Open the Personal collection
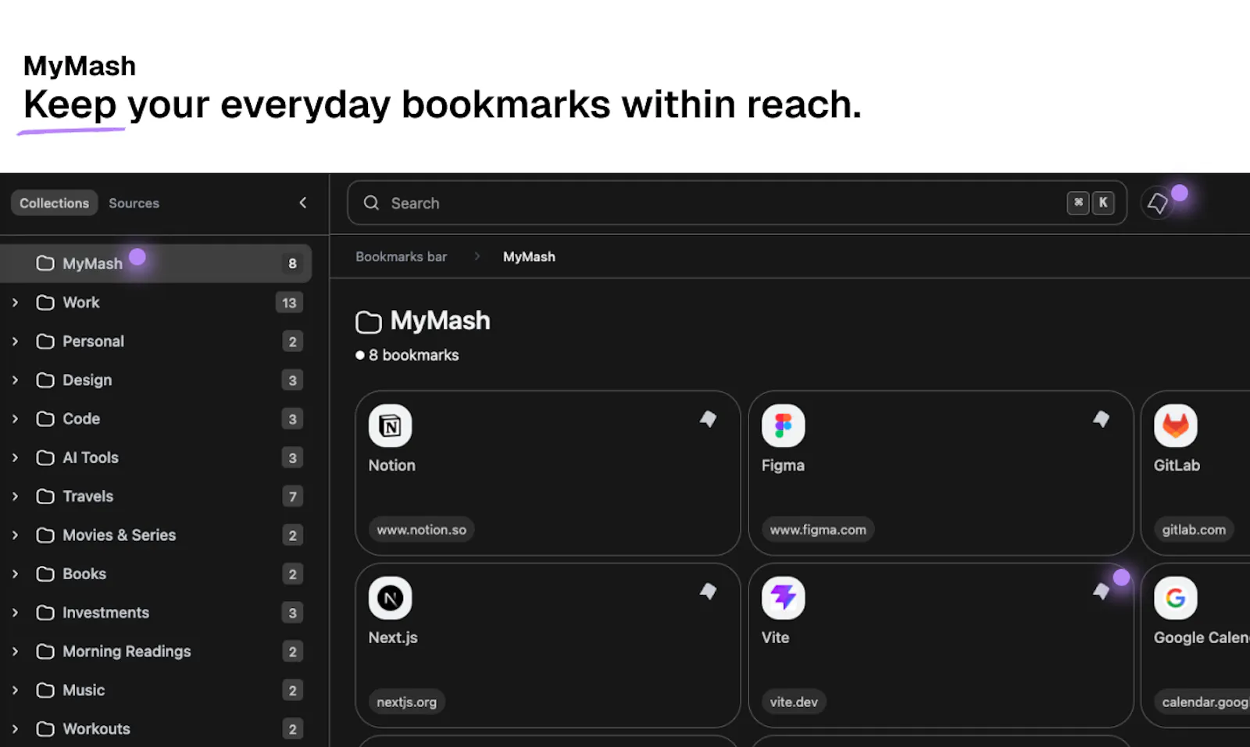 pyautogui.click(x=156, y=342)
